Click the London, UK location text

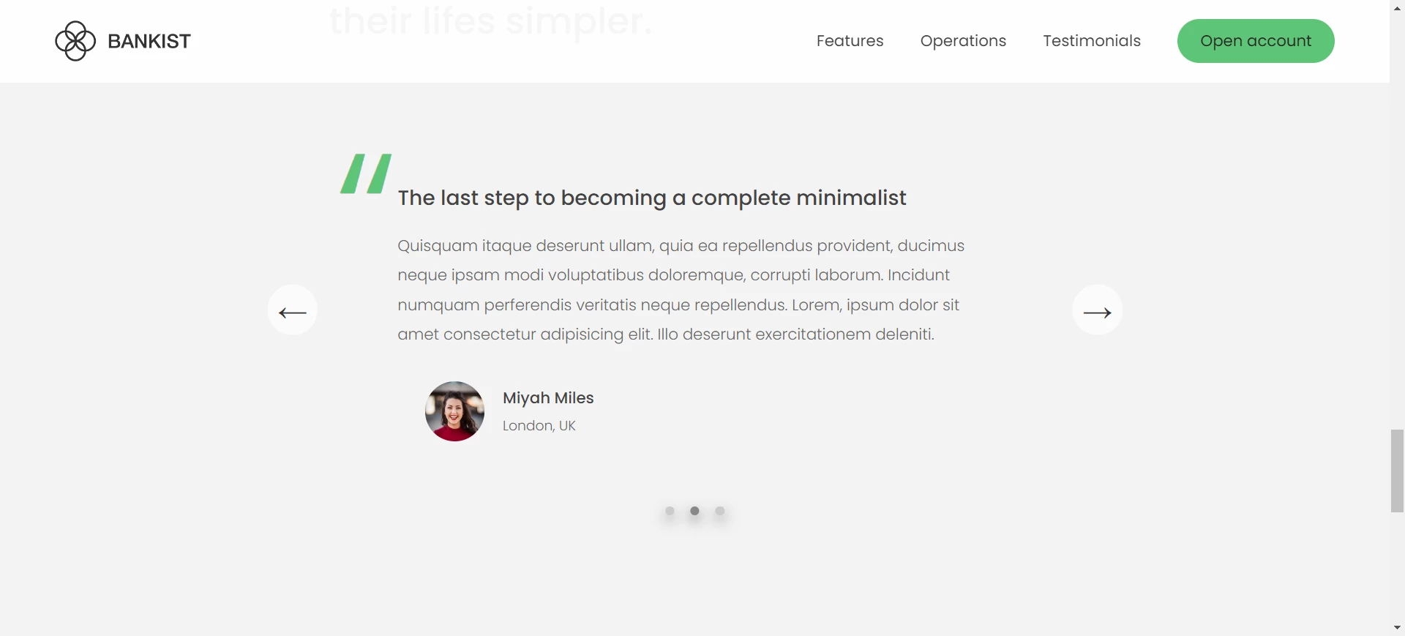539,426
